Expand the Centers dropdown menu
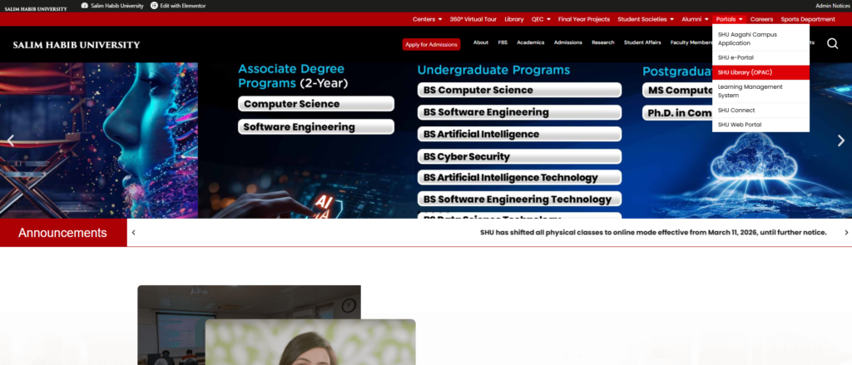This screenshot has height=365, width=852. pyautogui.click(x=428, y=19)
